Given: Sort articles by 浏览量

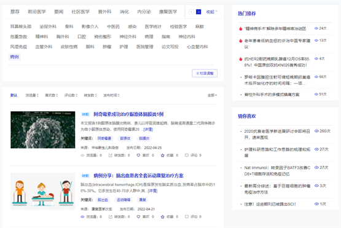Looking at the screenshot, I should pyautogui.click(x=32, y=95).
